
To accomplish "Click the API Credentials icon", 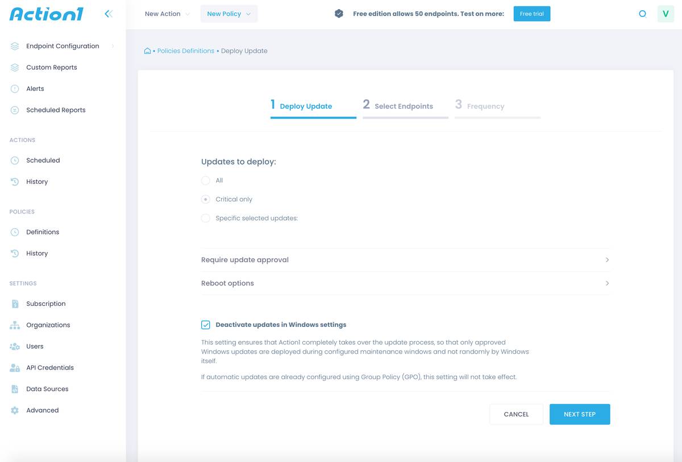I will (15, 368).
